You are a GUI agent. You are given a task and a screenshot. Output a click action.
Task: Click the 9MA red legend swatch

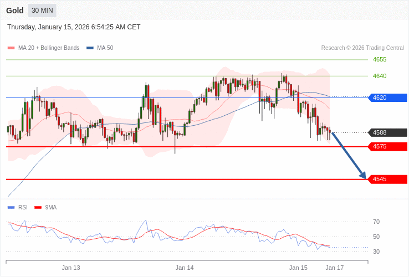pyautogui.click(x=38, y=208)
